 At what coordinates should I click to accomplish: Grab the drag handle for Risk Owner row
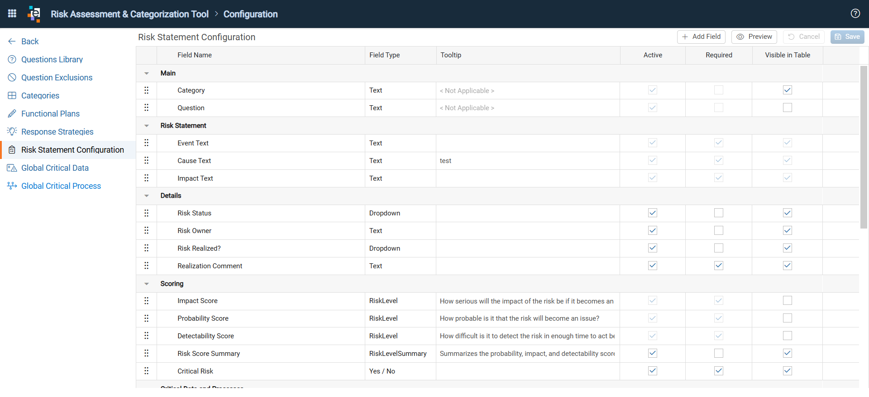click(146, 230)
